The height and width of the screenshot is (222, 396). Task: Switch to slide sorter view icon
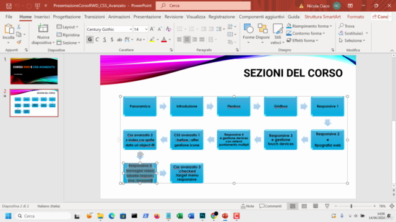[304, 206]
